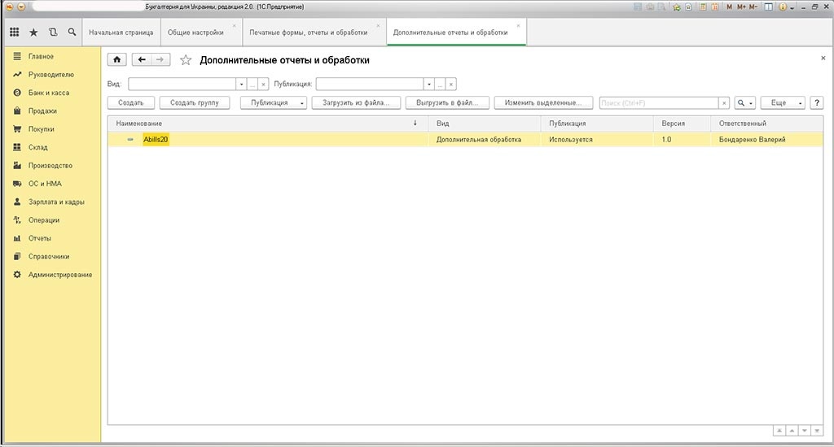Viewport: 834px width, 447px height.
Task: Click the help question mark button
Action: point(815,103)
